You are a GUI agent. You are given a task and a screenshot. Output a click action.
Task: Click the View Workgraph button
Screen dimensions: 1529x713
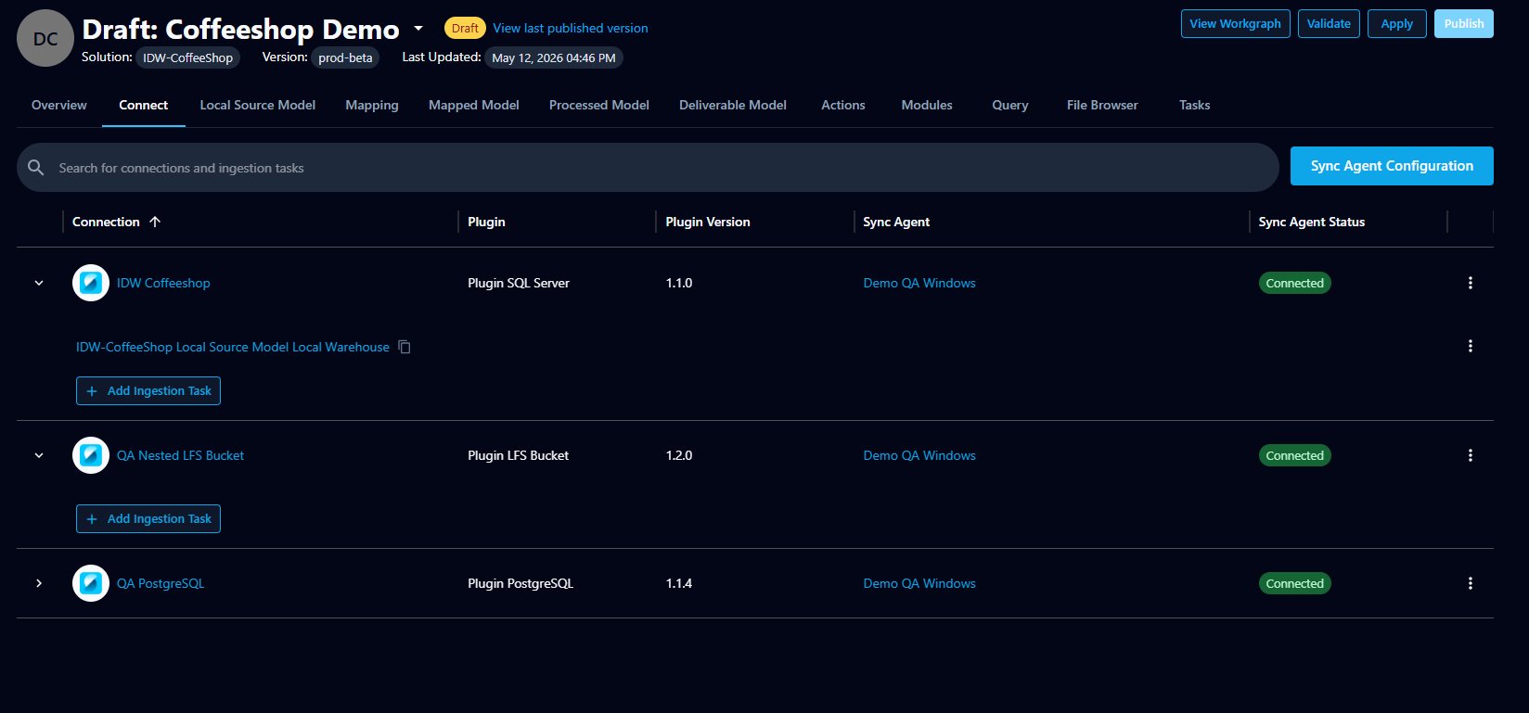tap(1235, 24)
